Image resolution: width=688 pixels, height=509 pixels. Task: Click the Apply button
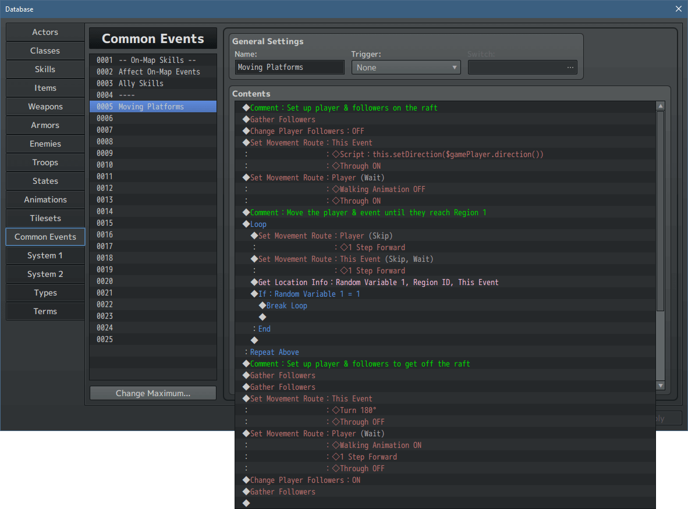pyautogui.click(x=665, y=418)
